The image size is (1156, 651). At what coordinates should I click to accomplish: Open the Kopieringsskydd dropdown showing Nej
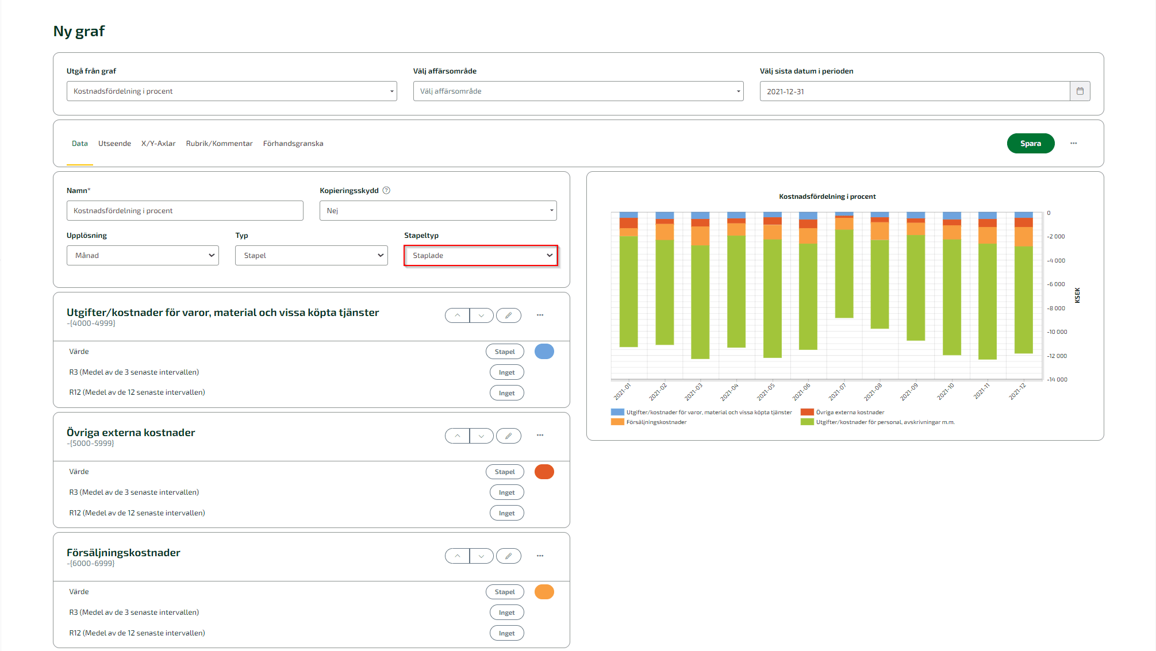click(438, 211)
